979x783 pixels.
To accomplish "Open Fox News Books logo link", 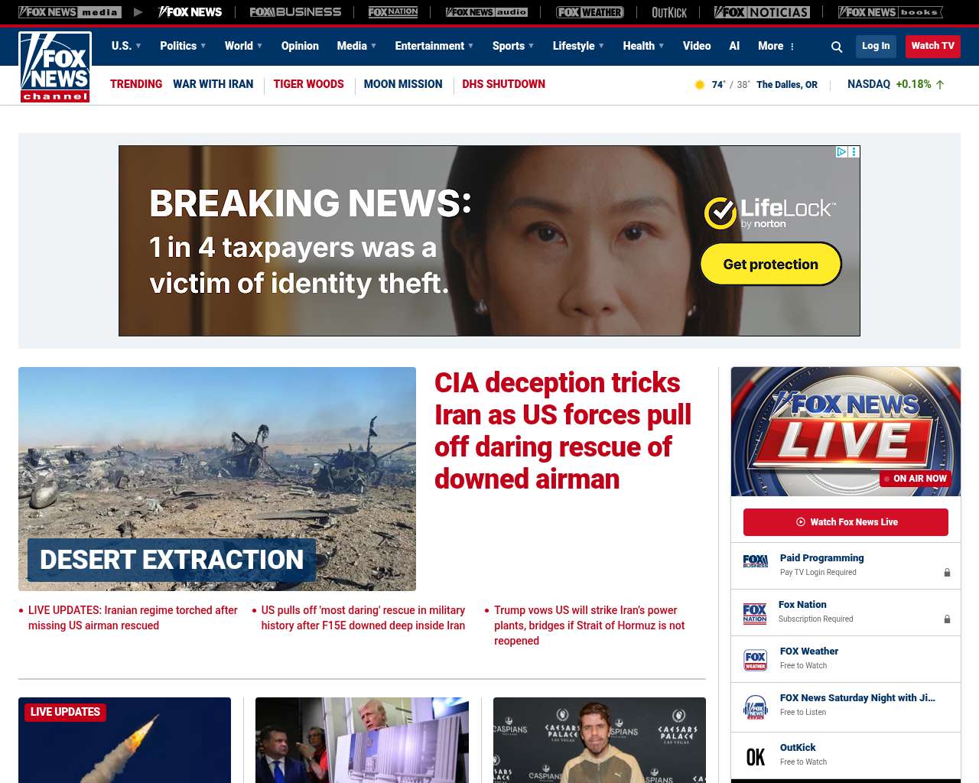I will coord(890,12).
